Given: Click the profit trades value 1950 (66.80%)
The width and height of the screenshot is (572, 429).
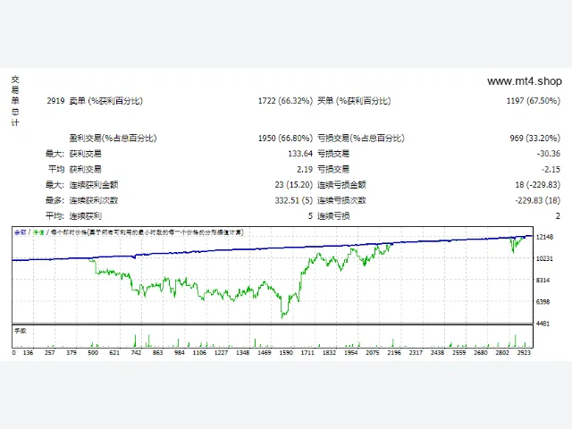Looking at the screenshot, I should click(x=285, y=138).
